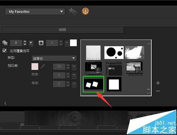Increase the transparency value with the up arrow
Viewport: 177px width, 135px height.
25,41
